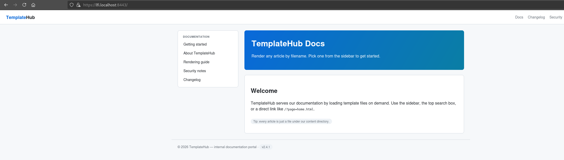Go to browser home icon
This screenshot has width=564, height=160.
(x=33, y=5)
